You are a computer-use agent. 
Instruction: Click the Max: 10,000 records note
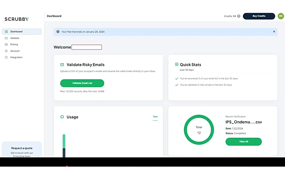coord(82,91)
